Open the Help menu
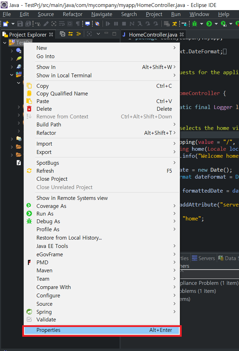Viewport: 239px width, 351px height. (x=224, y=14)
